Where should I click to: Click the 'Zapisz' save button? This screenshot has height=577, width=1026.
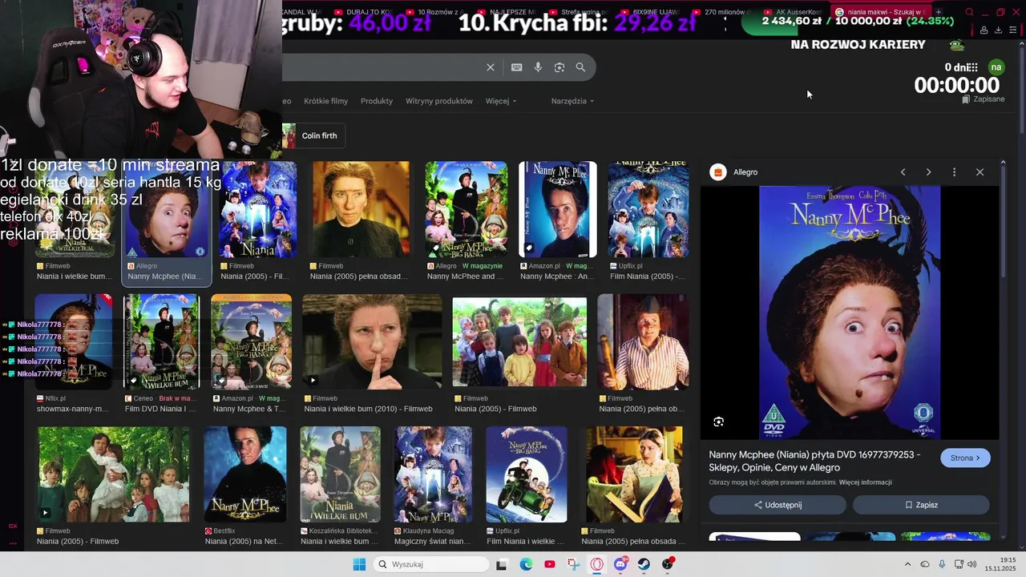921,505
